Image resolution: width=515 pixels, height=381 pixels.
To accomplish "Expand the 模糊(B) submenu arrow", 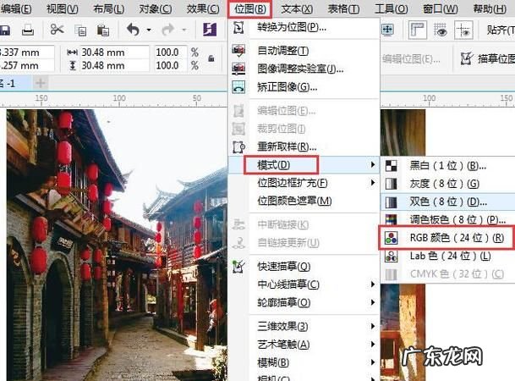I will pos(372,362).
